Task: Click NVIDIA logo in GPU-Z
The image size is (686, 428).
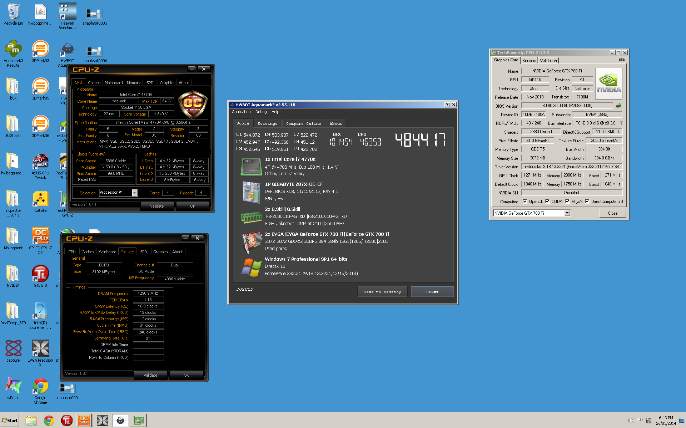Action: click(609, 83)
